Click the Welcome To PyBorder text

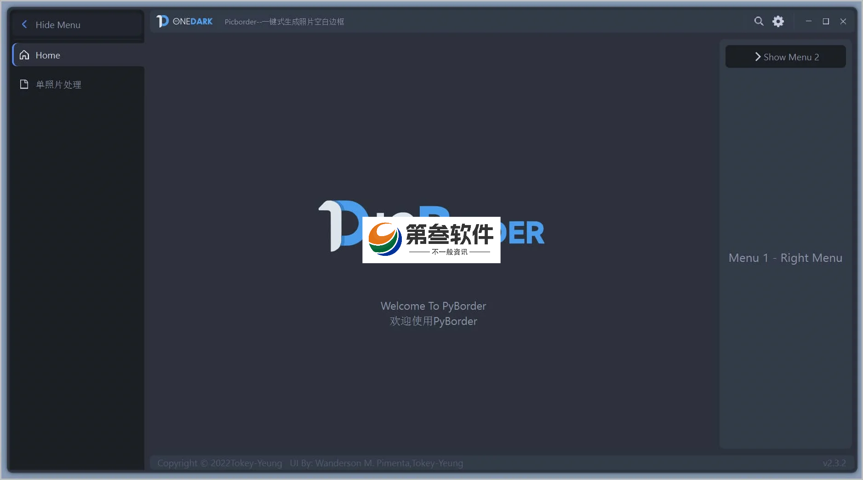pos(433,306)
